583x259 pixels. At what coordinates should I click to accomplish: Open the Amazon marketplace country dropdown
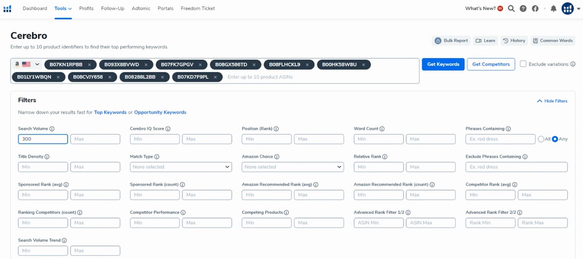pos(27,64)
